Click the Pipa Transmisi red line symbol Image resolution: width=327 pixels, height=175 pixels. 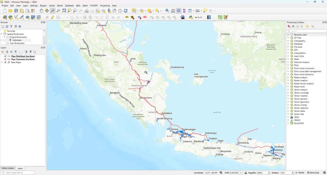(x=9, y=59)
